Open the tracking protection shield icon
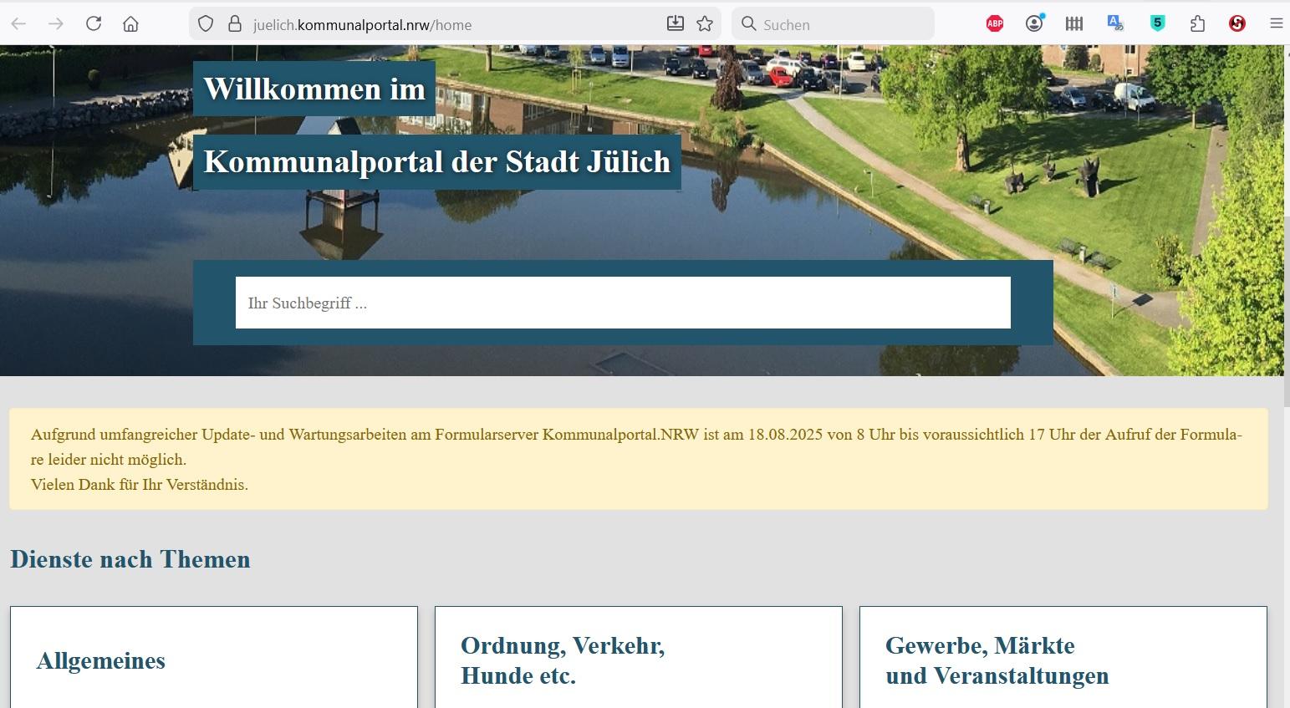This screenshot has width=1290, height=708. tap(206, 23)
